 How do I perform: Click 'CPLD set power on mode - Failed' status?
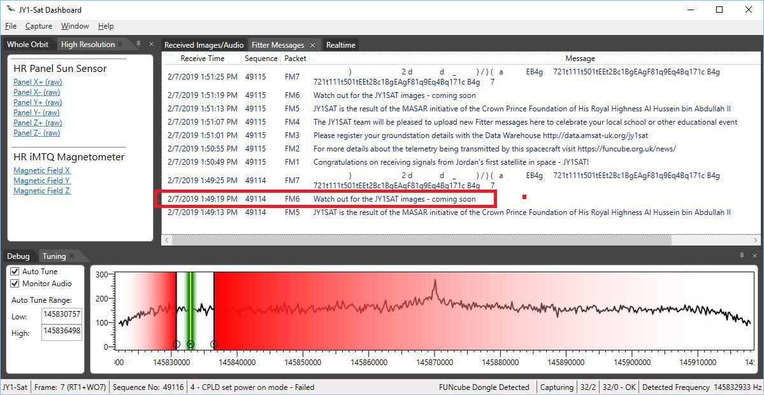tap(252, 387)
